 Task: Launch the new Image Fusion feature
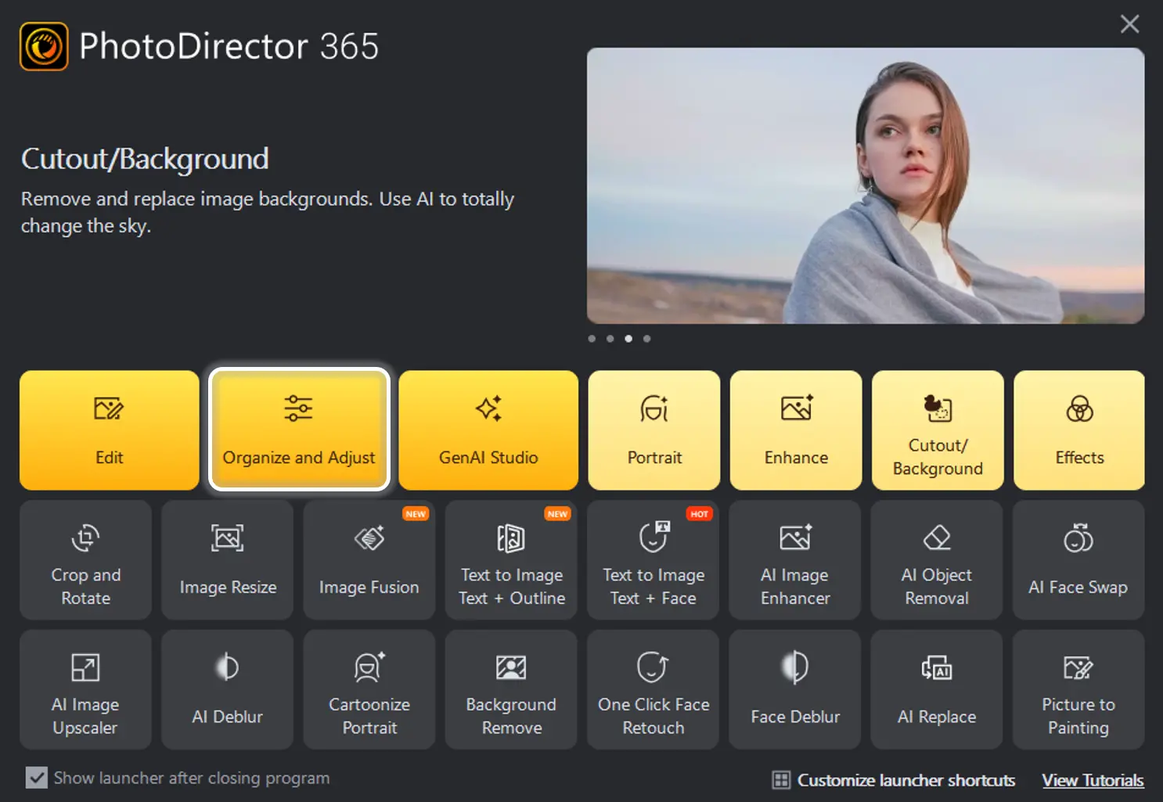click(369, 559)
